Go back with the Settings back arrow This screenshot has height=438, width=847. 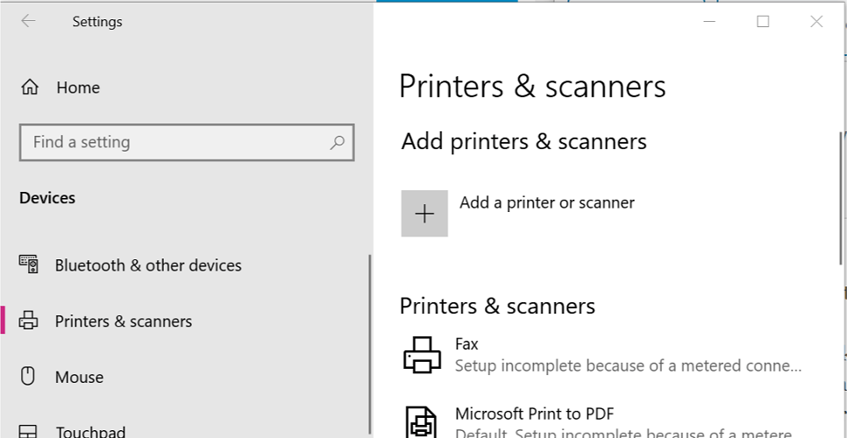coord(28,21)
